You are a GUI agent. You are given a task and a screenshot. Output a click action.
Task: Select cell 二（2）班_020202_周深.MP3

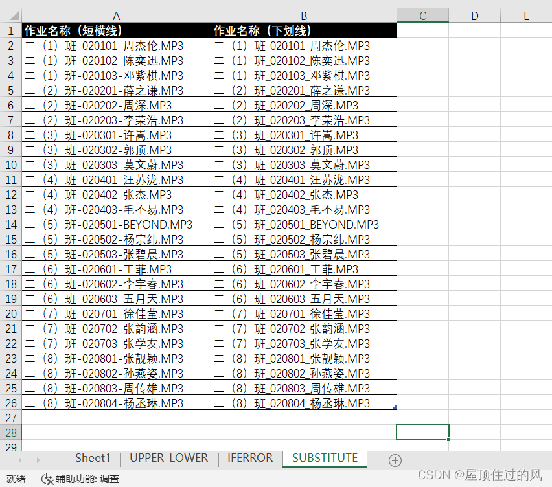click(x=304, y=105)
